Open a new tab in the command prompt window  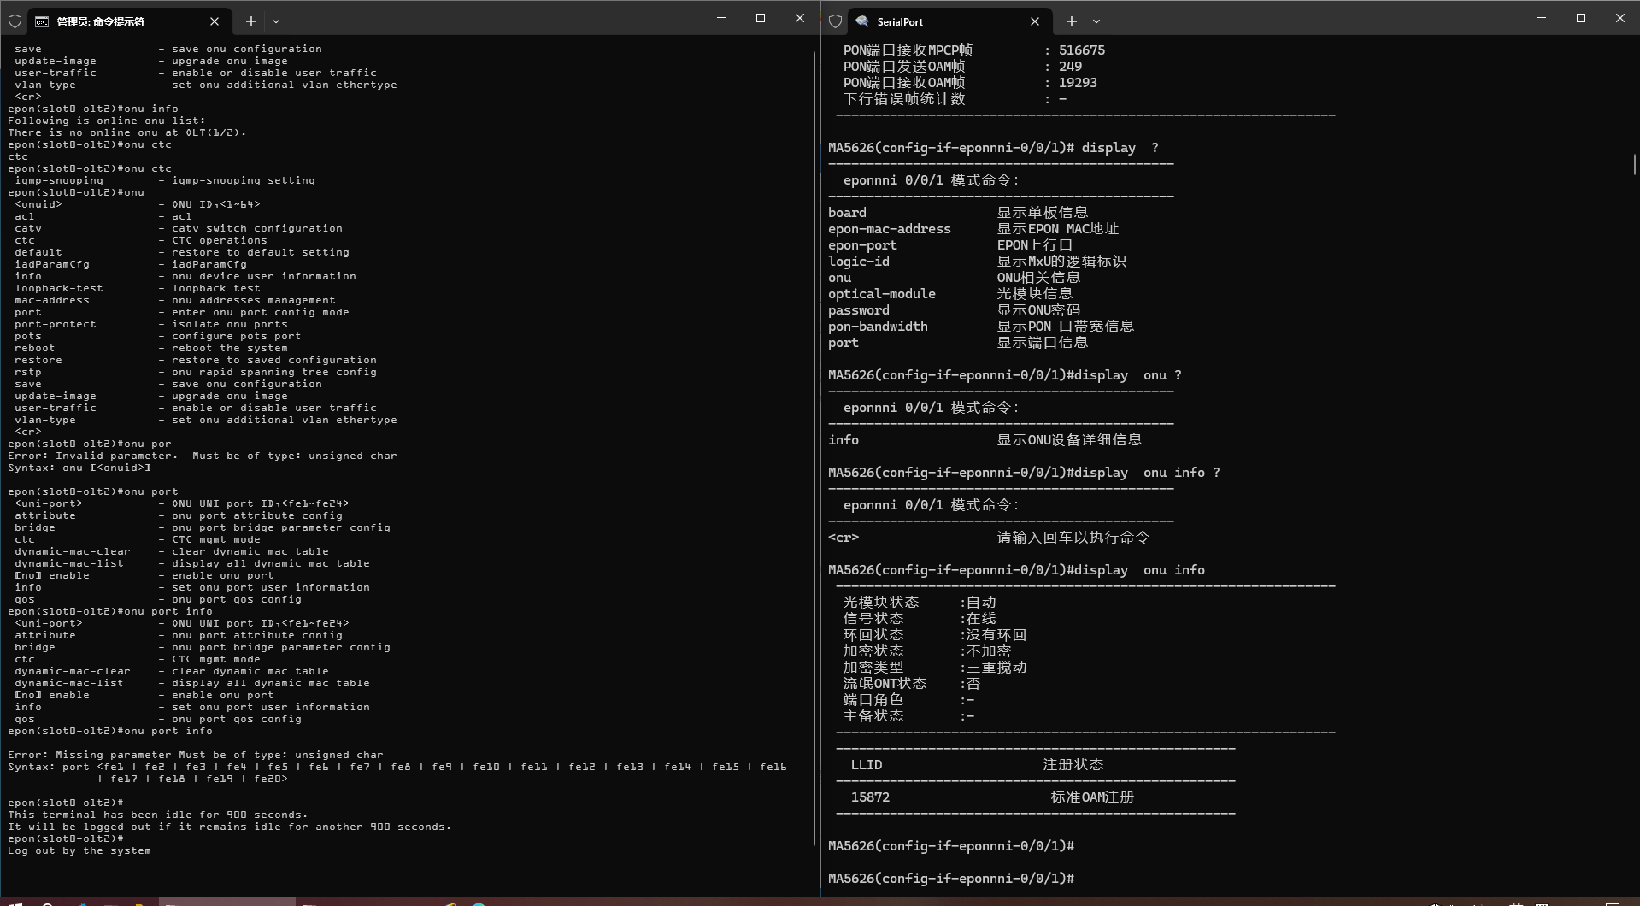[x=250, y=21]
